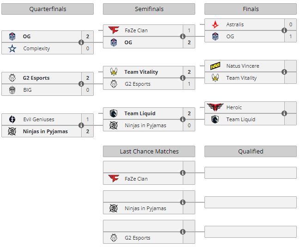Click the Evil Geniuses team name
The image size is (300, 247).
tap(39, 119)
